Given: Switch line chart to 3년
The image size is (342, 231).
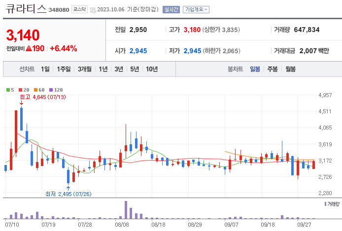Looking at the screenshot, I should [x=119, y=69].
